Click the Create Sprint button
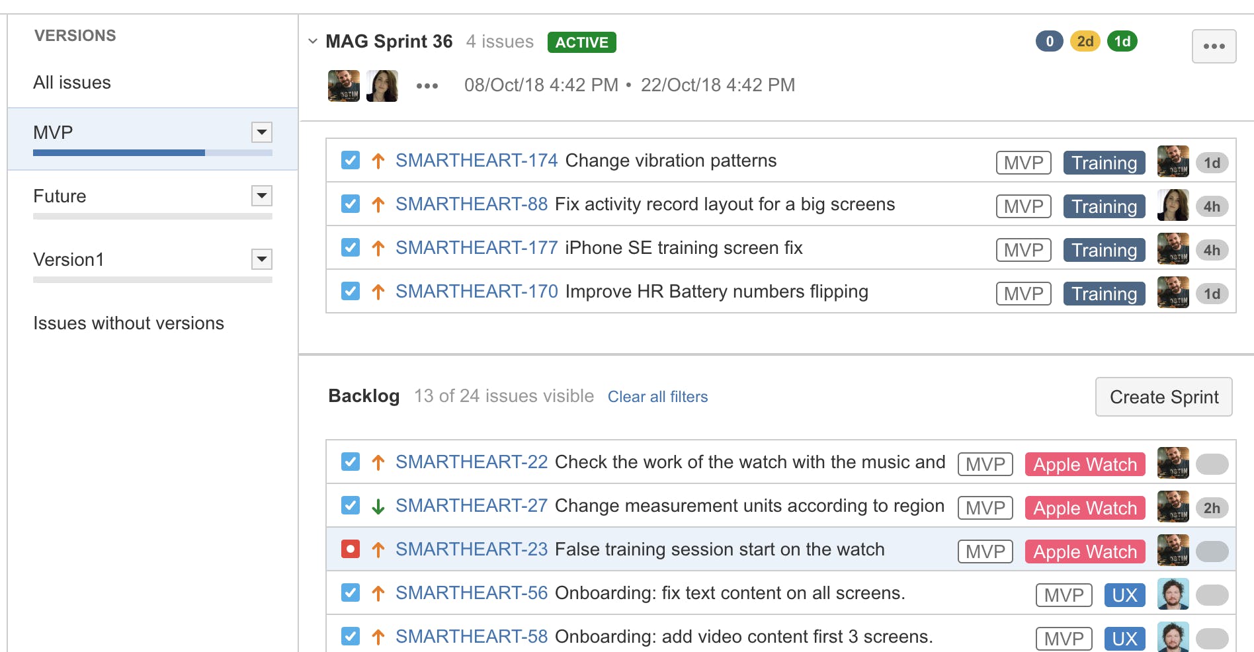The image size is (1254, 652). [1163, 397]
